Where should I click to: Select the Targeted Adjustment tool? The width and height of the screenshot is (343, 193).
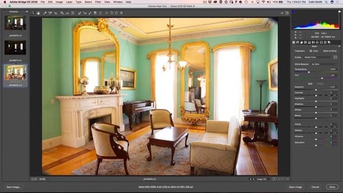tap(56, 13)
